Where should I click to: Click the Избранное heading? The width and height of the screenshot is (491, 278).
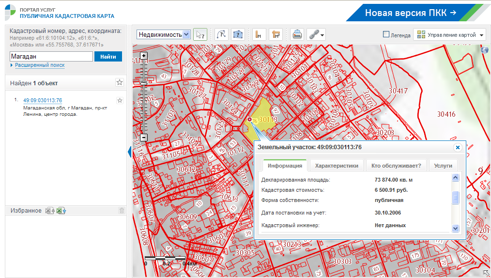coord(26,211)
